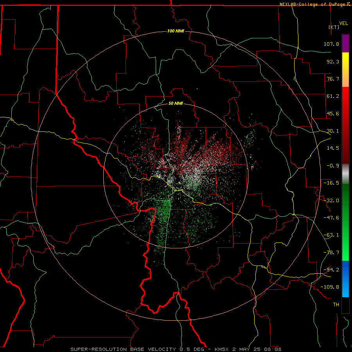Click the [KT] units label
This screenshot has width=352, height=352.
[x=334, y=27]
